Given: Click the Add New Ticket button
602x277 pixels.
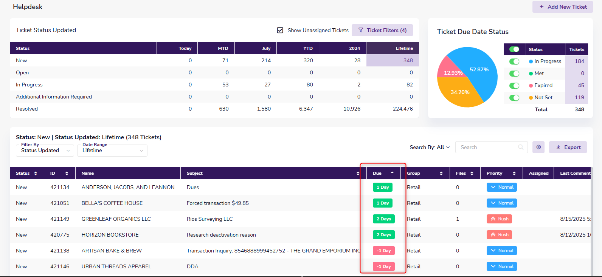Looking at the screenshot, I should (562, 7).
